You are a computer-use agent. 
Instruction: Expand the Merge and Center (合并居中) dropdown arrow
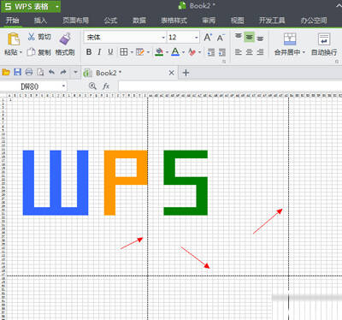304,52
